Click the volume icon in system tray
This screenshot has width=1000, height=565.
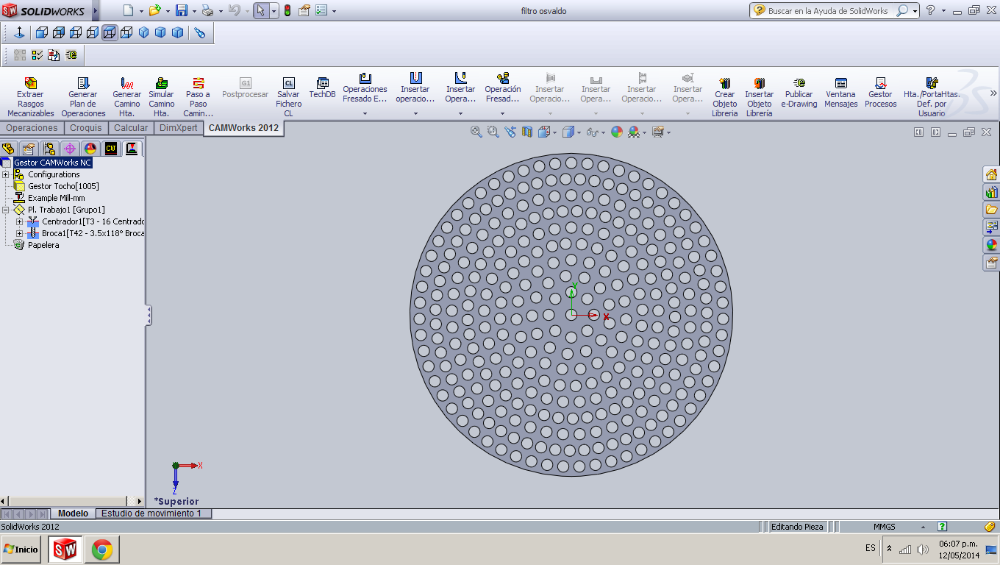[x=923, y=549]
